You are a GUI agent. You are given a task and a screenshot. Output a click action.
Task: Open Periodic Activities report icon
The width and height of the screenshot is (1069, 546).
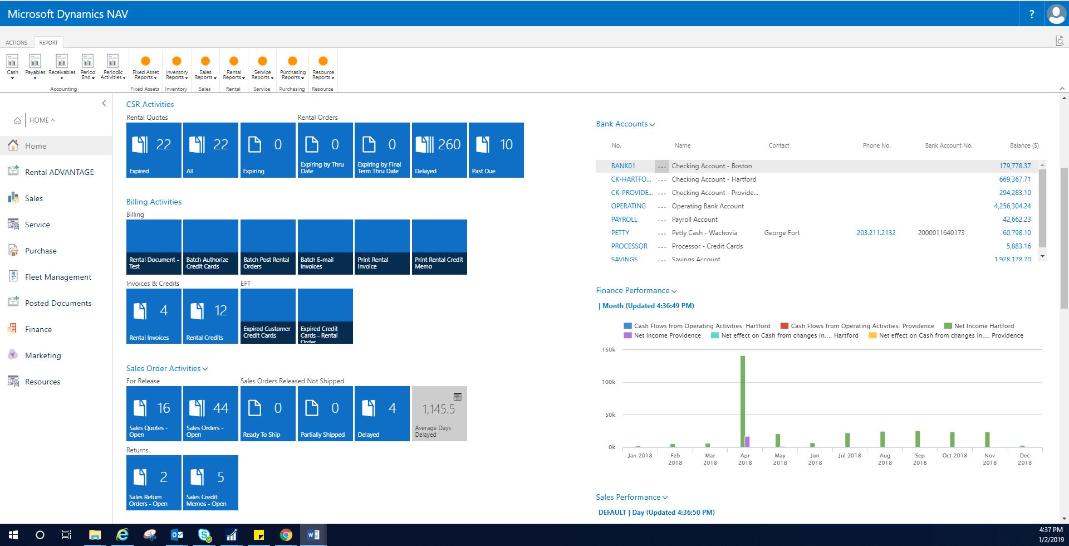coord(113,61)
